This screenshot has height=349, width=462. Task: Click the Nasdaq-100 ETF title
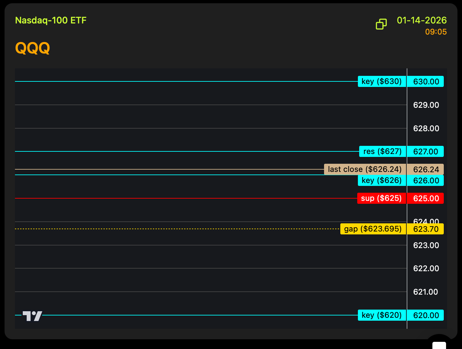click(51, 21)
